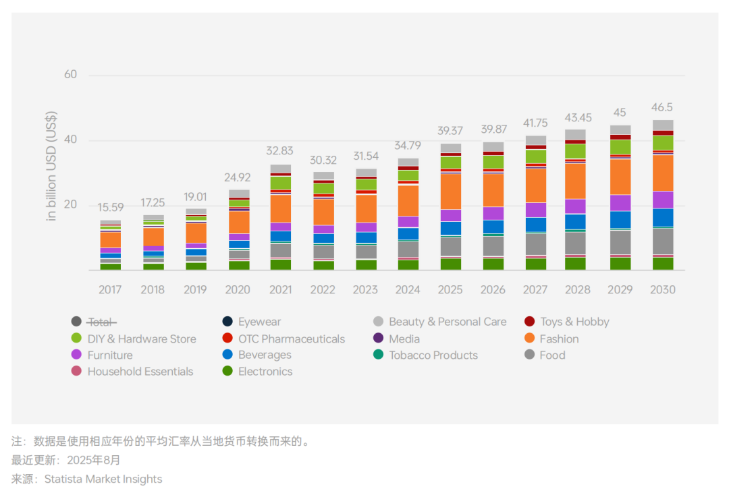The height and width of the screenshot is (493, 729).
Task: Toggle the Toys & Hobby legend entry
Action: click(566, 322)
